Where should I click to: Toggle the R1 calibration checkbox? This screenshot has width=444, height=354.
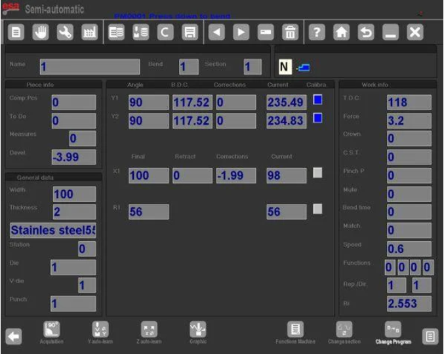tap(317, 209)
